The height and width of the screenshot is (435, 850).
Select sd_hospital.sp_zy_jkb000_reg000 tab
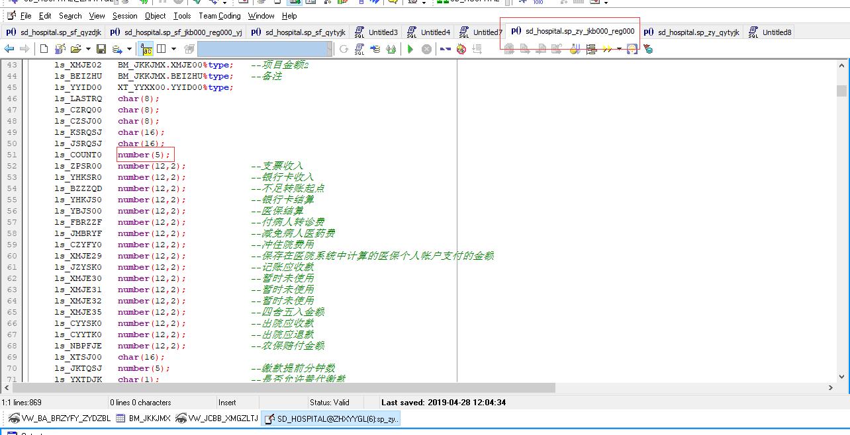(x=573, y=31)
